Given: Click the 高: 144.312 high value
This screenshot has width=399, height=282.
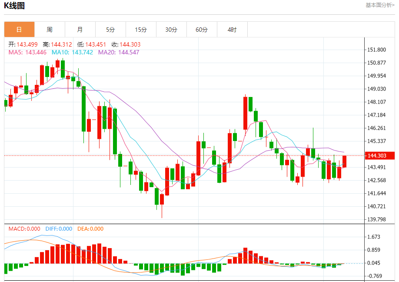Looking at the screenshot, I should 57,44.
